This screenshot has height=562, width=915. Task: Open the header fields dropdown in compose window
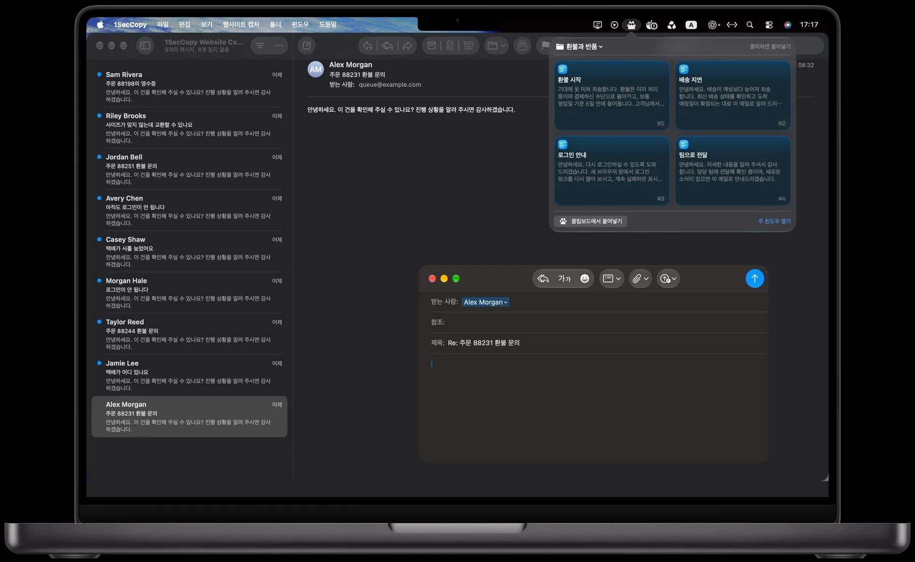pyautogui.click(x=612, y=278)
